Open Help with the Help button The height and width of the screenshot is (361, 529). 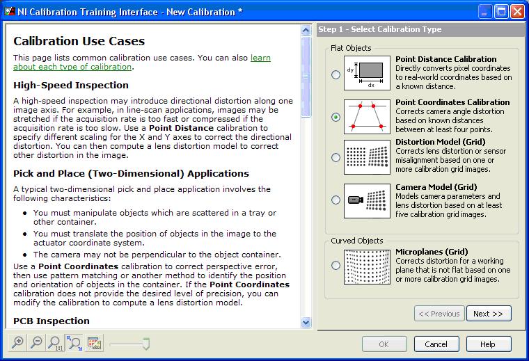pos(489,344)
